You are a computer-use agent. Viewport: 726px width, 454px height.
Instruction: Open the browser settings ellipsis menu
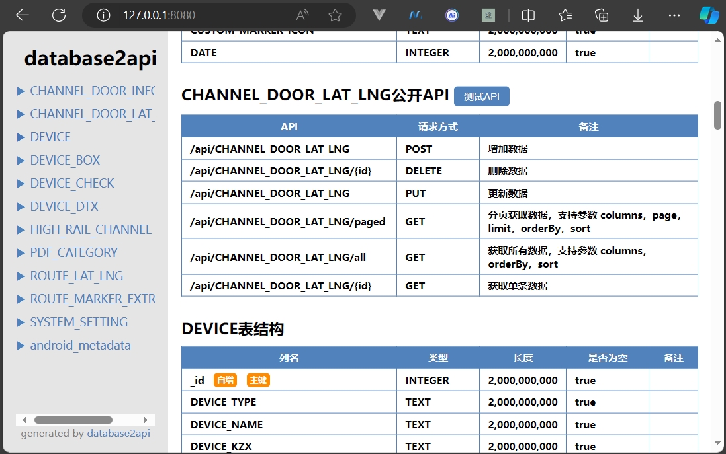tap(674, 15)
